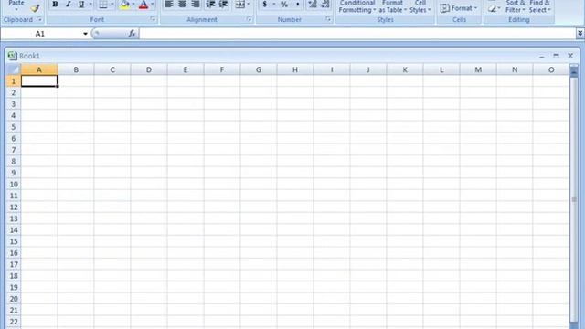The image size is (585, 329).
Task: Click the Decrease Decimal icon
Action: pos(325,5)
